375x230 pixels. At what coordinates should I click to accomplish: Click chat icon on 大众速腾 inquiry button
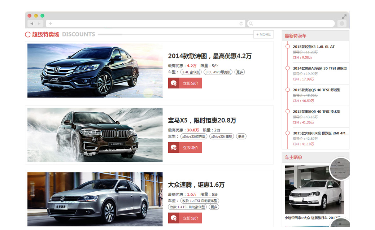(173, 218)
